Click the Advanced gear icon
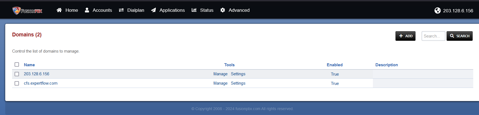This screenshot has width=479, height=115. [223, 10]
